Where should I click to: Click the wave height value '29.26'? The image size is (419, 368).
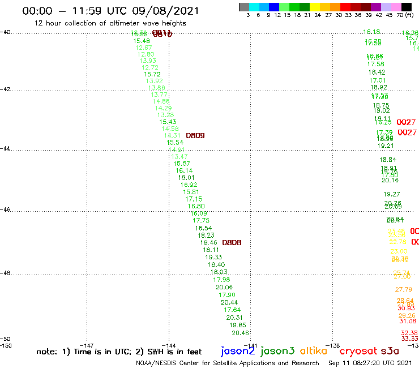point(407,315)
